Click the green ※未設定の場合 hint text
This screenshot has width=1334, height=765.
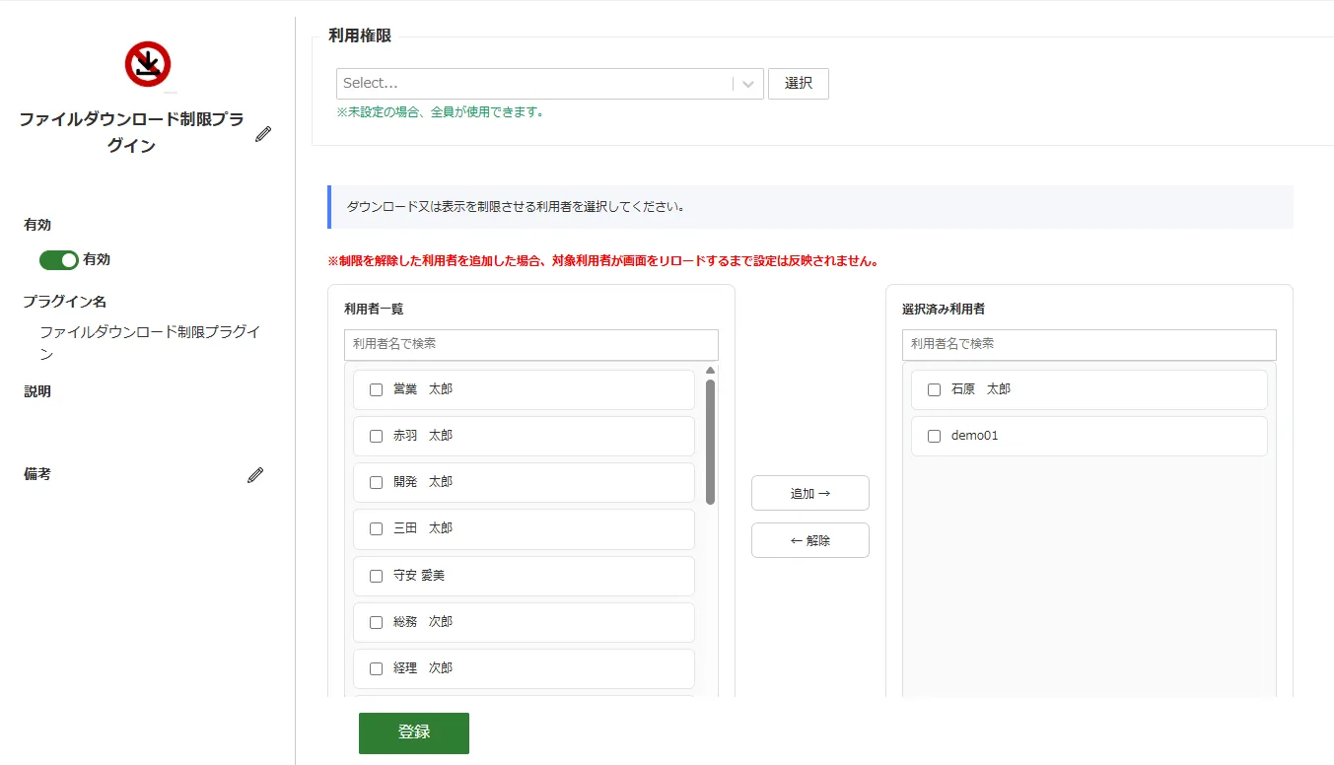[x=441, y=112]
